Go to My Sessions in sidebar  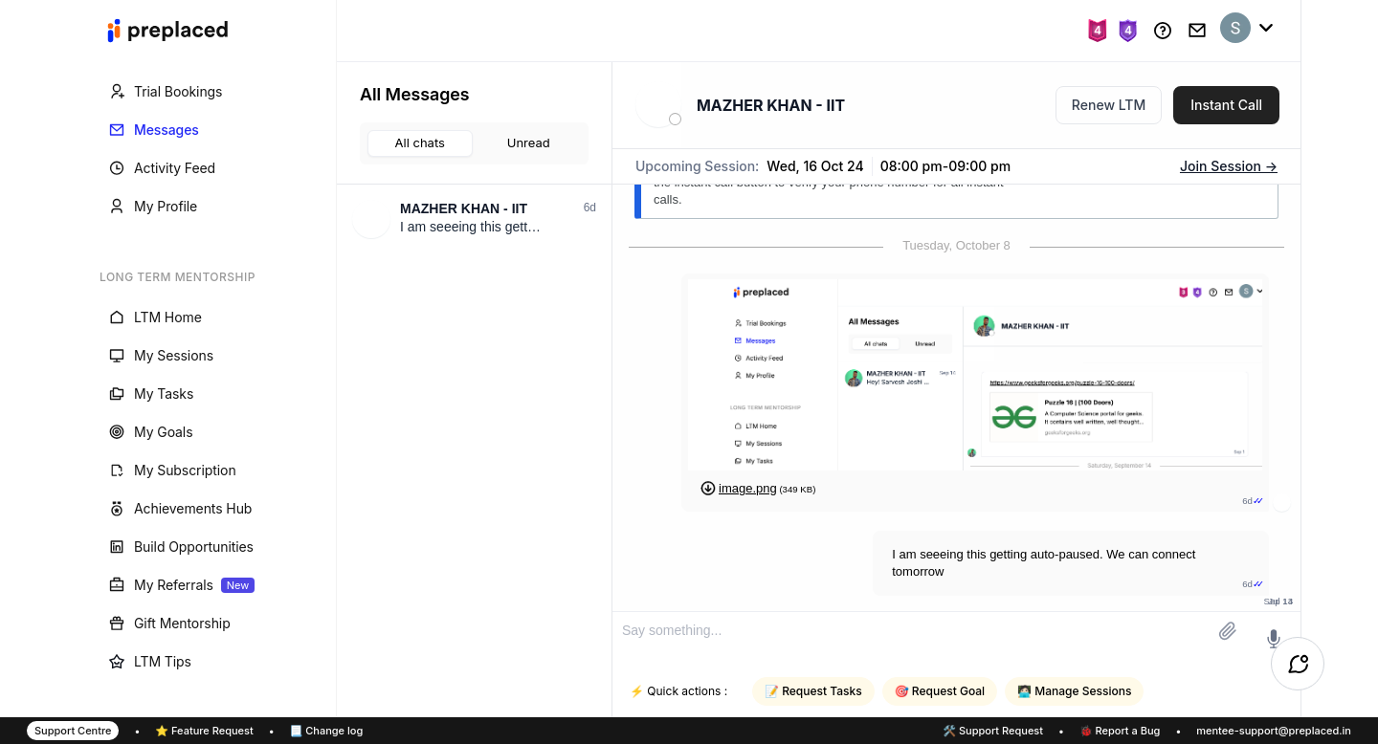[x=173, y=356]
